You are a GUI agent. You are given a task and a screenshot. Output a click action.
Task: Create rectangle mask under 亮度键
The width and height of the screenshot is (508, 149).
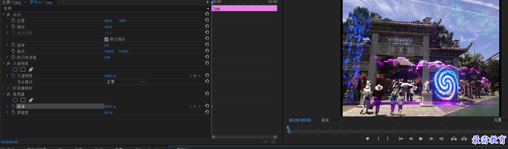click(x=23, y=100)
